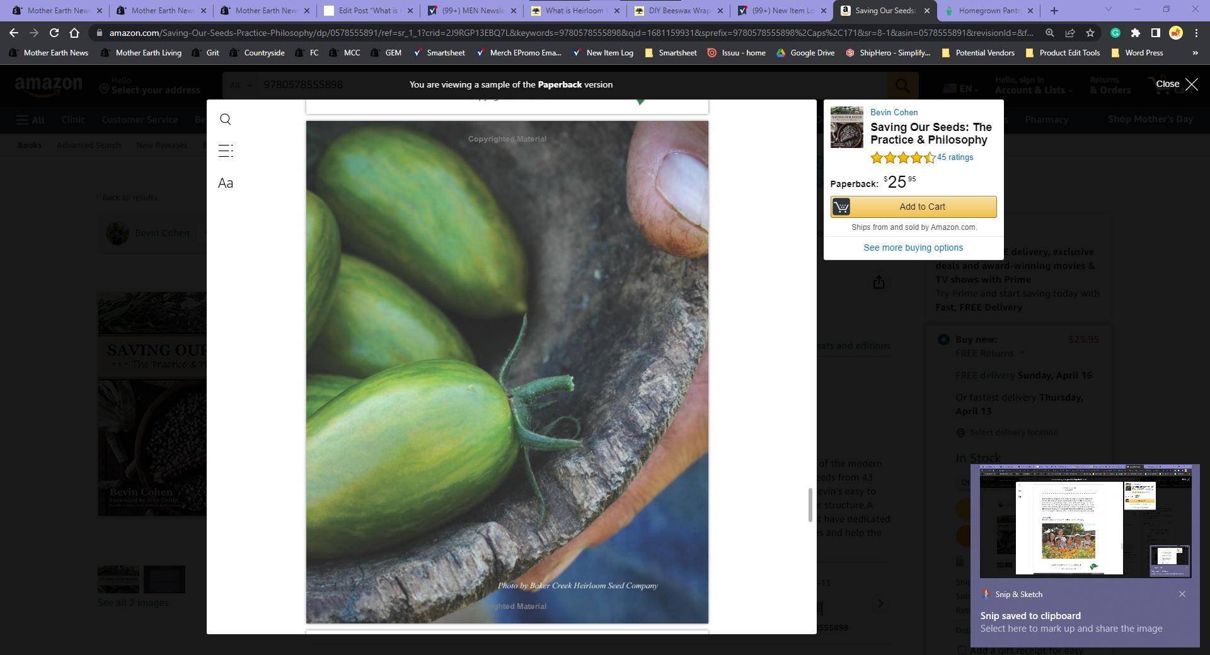
Task: Open the Product Edit Tools bookmark folder
Action: 1063,53
